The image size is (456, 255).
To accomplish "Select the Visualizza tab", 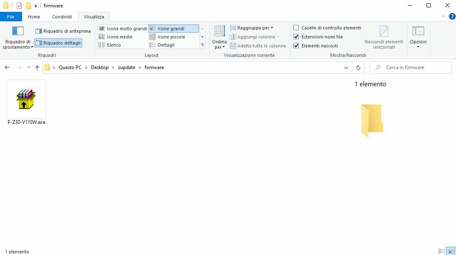I will 94,17.
